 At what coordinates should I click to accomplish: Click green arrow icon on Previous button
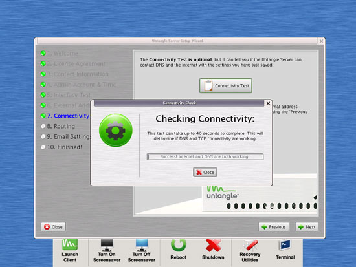point(264,227)
